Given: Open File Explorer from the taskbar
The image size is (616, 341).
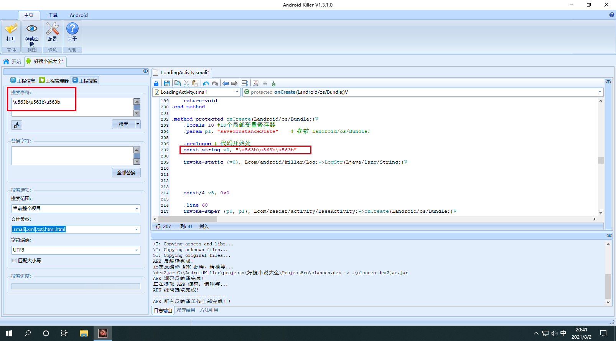Looking at the screenshot, I should tap(84, 333).
